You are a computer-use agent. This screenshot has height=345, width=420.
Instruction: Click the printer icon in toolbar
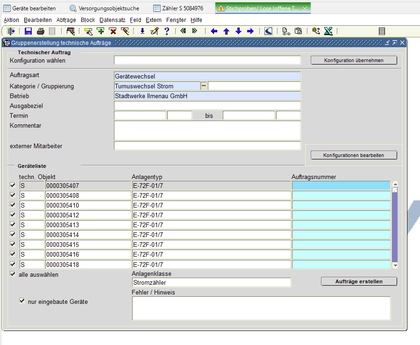40,31
